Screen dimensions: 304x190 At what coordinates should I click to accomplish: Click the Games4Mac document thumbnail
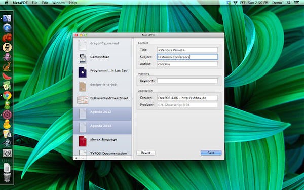coord(83,59)
